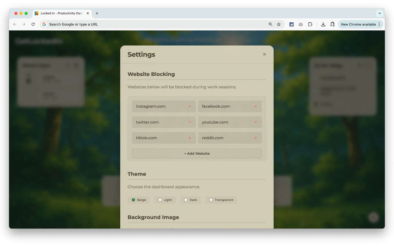The image size is (394, 246).
Task: Click the facebook.com blocked site entry
Action: click(230, 106)
